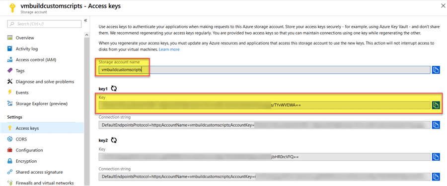Image resolution: width=447 pixels, height=186 pixels.
Task: Click the Configuration toolbox icon
Action: pos(10,150)
